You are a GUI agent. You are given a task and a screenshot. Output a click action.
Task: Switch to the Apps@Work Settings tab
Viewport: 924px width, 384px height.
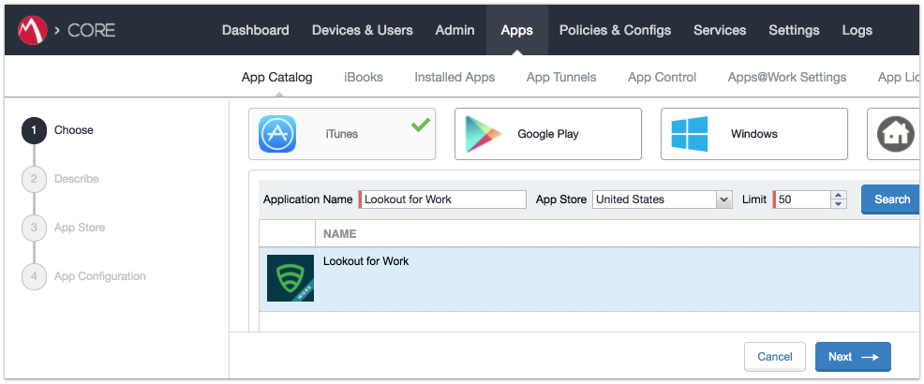[787, 77]
